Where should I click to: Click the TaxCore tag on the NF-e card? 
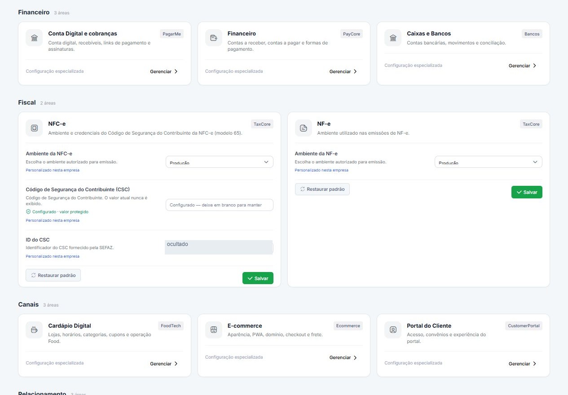pos(531,124)
